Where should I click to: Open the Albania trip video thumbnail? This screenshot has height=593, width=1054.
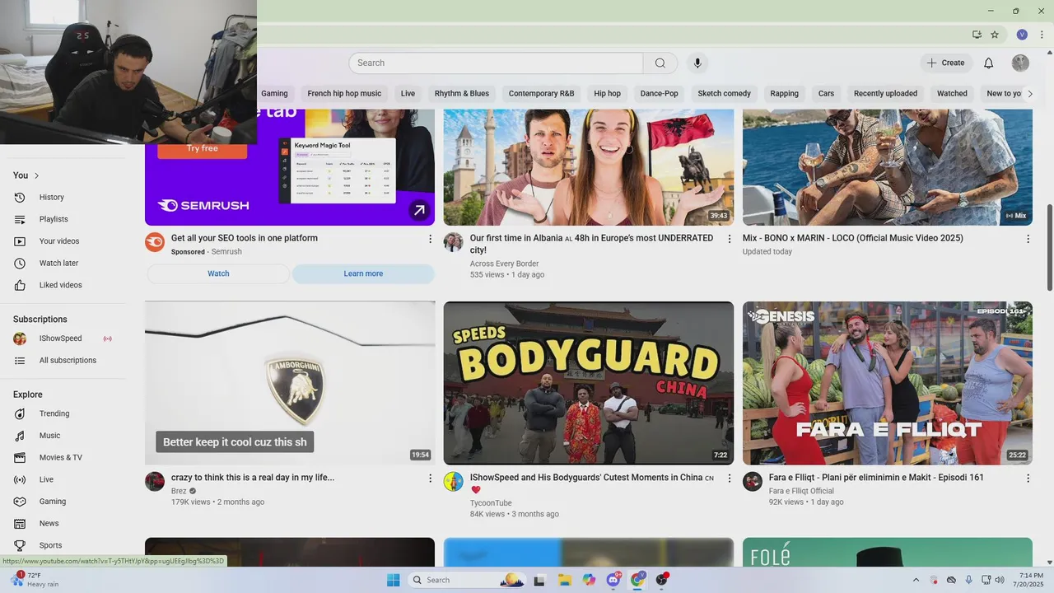pyautogui.click(x=589, y=167)
